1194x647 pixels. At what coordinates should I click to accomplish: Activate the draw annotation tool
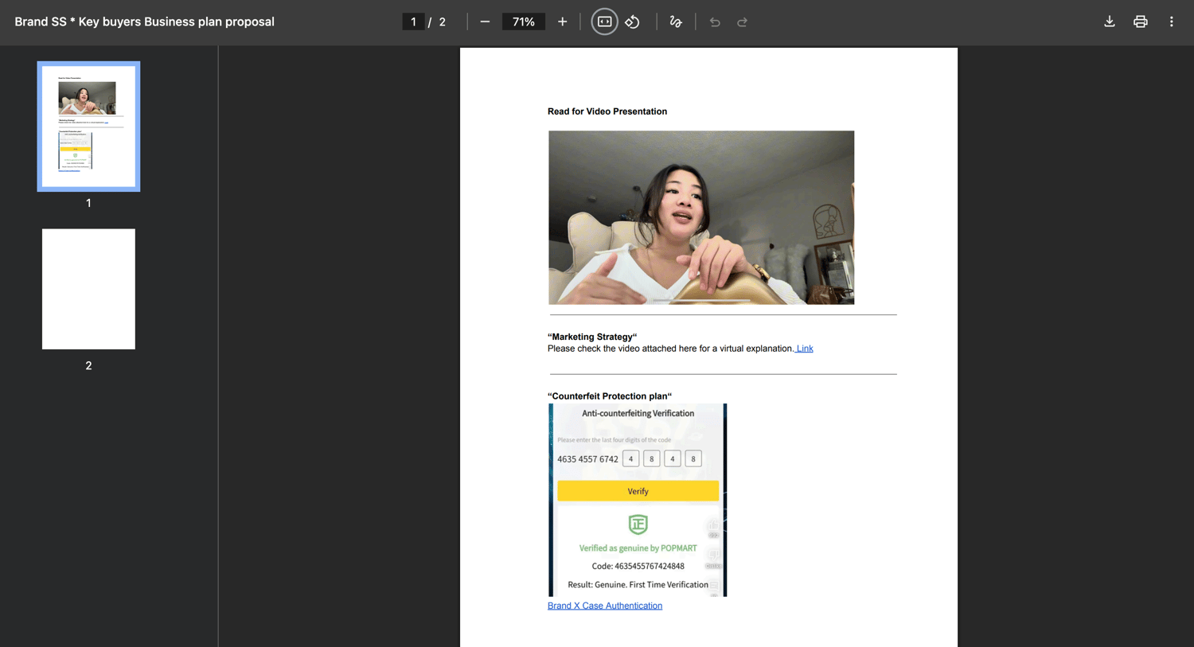click(x=676, y=22)
